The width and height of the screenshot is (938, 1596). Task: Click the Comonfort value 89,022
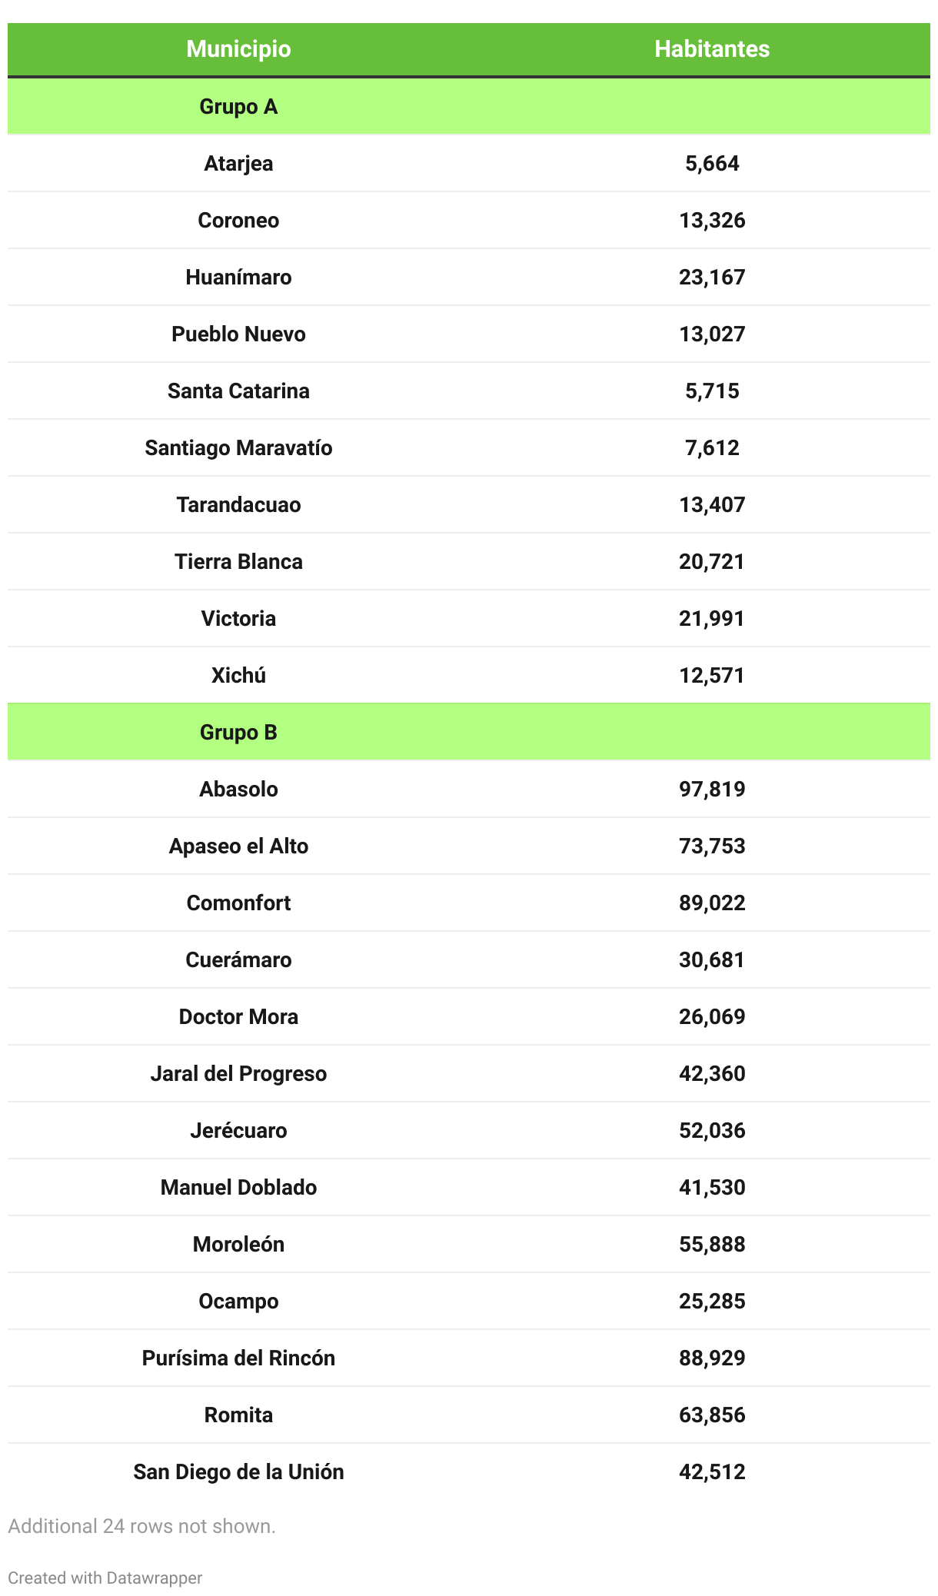pyautogui.click(x=711, y=903)
